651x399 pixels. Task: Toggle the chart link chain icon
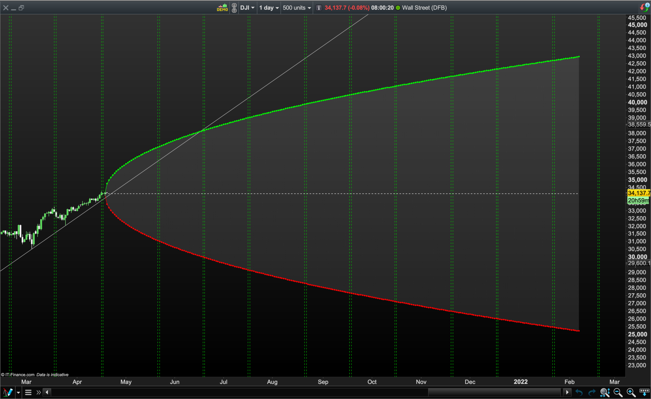(234, 8)
